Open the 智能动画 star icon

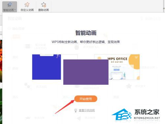point(10,5)
